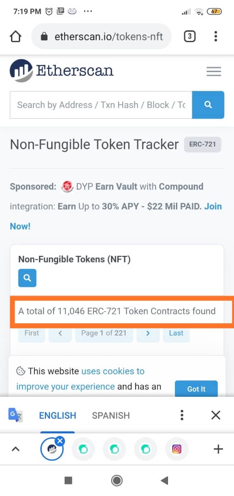
Task: Close the Google Translate bar
Action: click(x=216, y=415)
